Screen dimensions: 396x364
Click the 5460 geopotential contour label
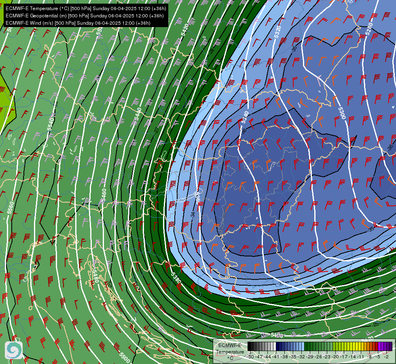tap(104, 195)
